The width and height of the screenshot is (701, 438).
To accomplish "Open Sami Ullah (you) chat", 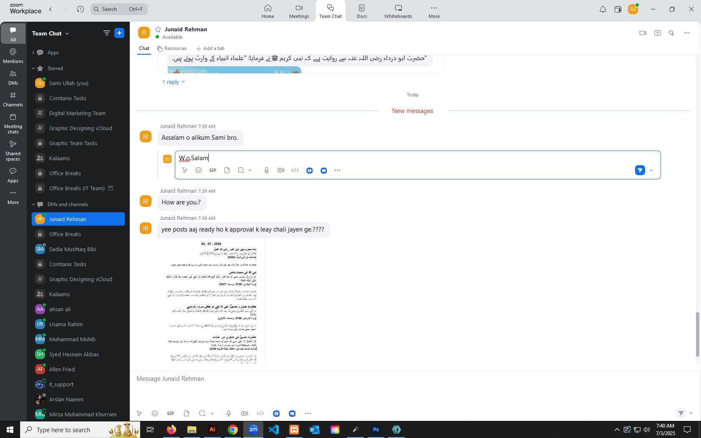I will pos(78,83).
